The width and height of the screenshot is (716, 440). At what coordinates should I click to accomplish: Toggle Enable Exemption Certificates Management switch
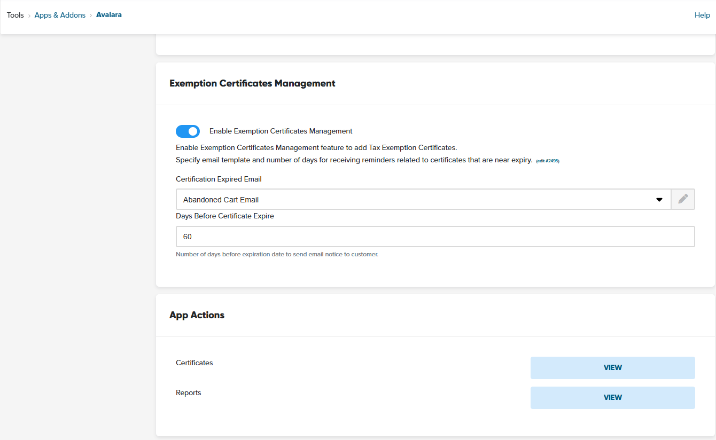188,131
